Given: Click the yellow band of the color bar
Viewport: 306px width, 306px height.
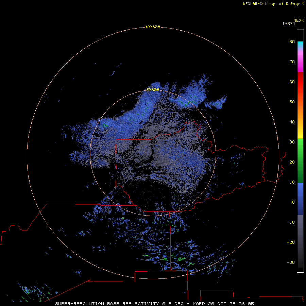Looking at the screenshot, I should point(300,135).
